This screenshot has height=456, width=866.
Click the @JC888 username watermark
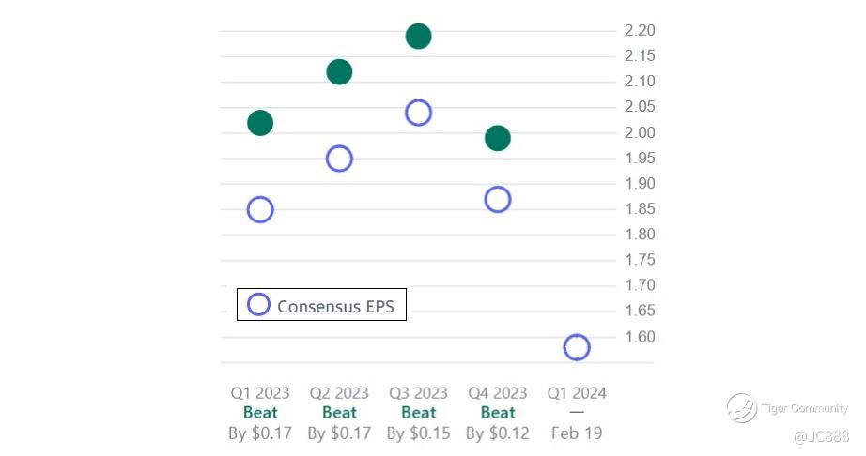(x=821, y=437)
